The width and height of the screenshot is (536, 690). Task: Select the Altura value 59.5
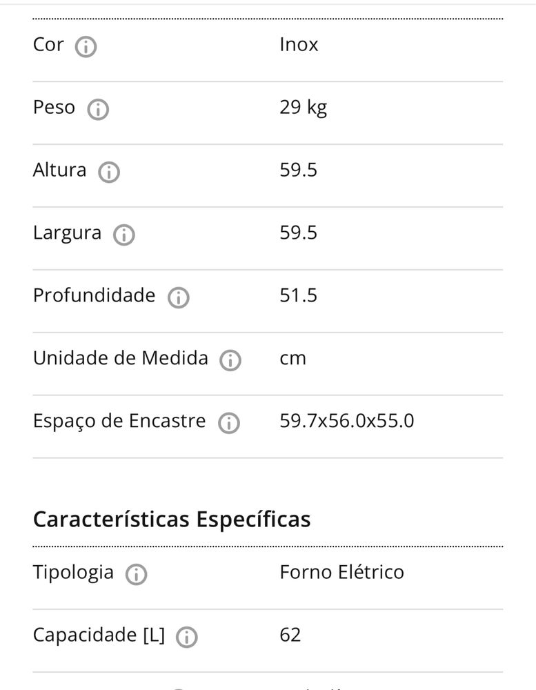click(299, 170)
